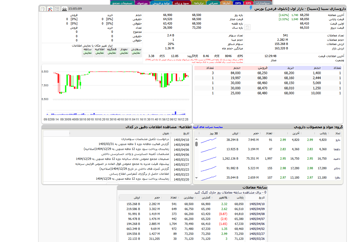351x242 pixels.
Task: Click the 30-day sparkline for دعبید
Action: coord(208,159)
